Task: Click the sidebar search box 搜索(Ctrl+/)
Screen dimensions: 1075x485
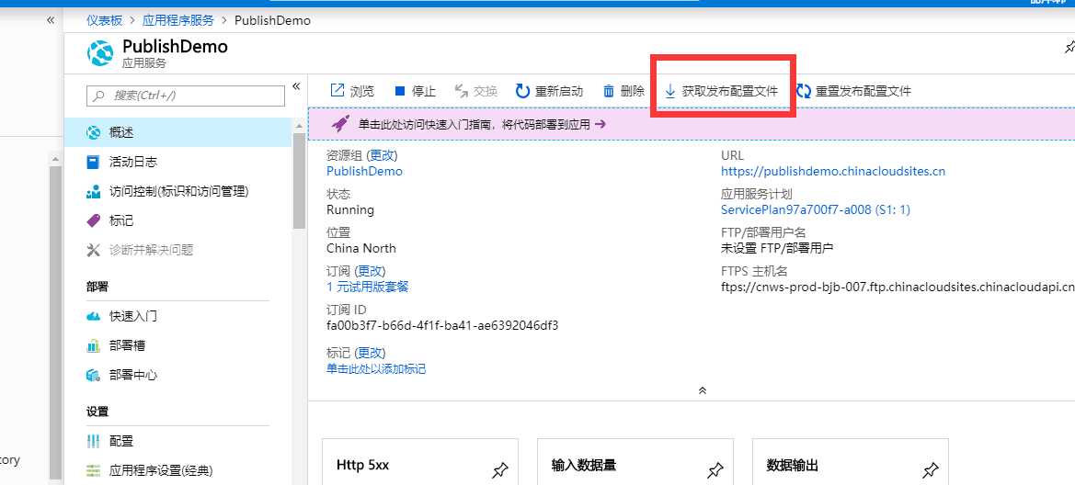Action: [x=186, y=96]
